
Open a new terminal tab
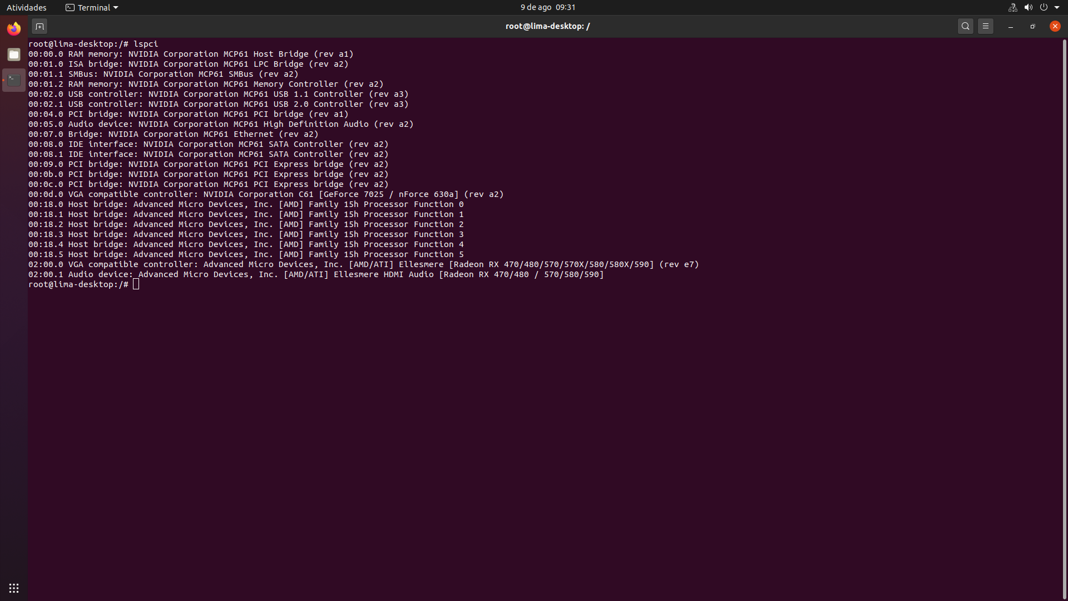point(39,26)
